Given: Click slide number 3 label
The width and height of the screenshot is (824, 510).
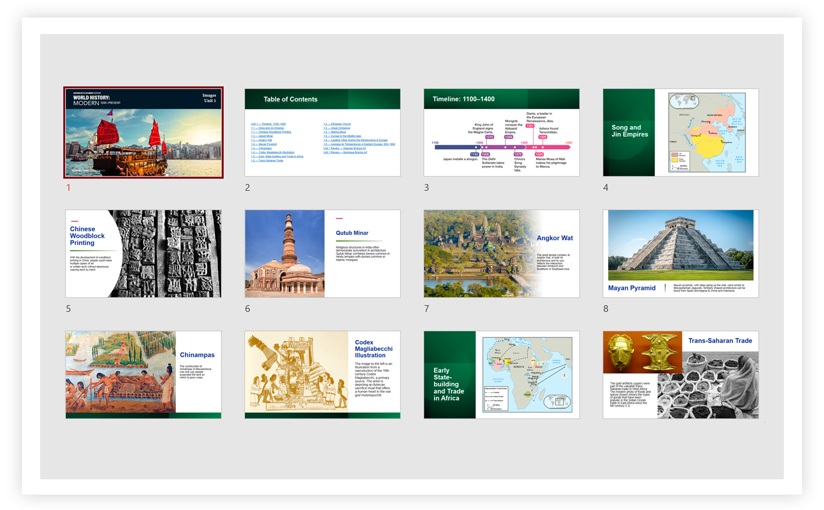Looking at the screenshot, I should pyautogui.click(x=426, y=188).
